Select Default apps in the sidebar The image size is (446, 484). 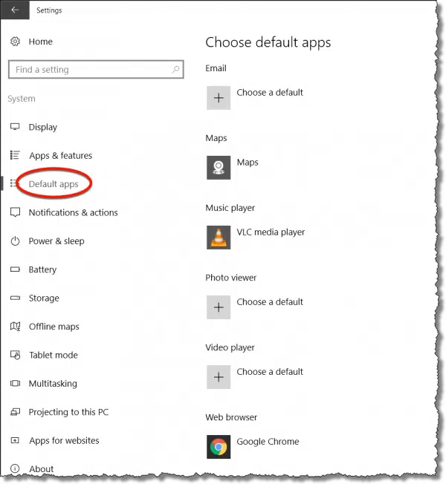[x=54, y=184]
